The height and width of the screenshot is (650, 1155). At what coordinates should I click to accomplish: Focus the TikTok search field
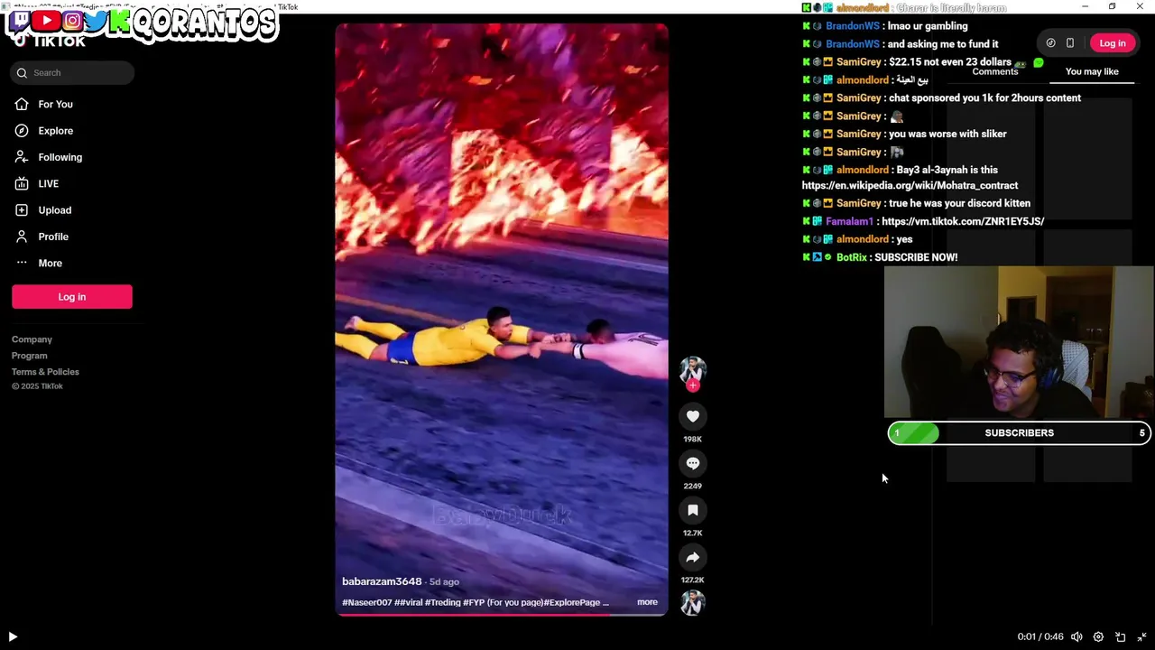[x=72, y=73]
